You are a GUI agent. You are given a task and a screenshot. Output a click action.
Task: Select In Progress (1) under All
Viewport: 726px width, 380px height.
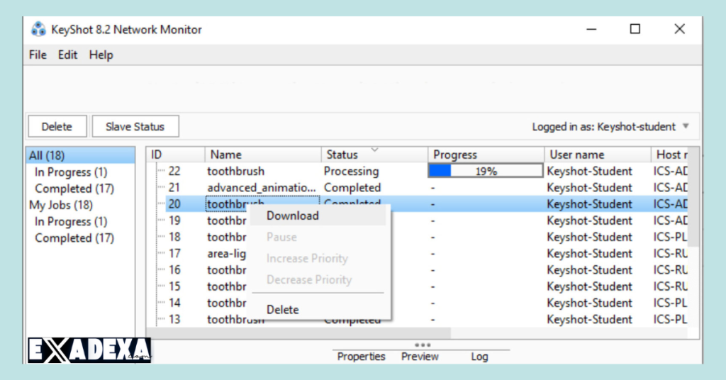click(x=71, y=172)
